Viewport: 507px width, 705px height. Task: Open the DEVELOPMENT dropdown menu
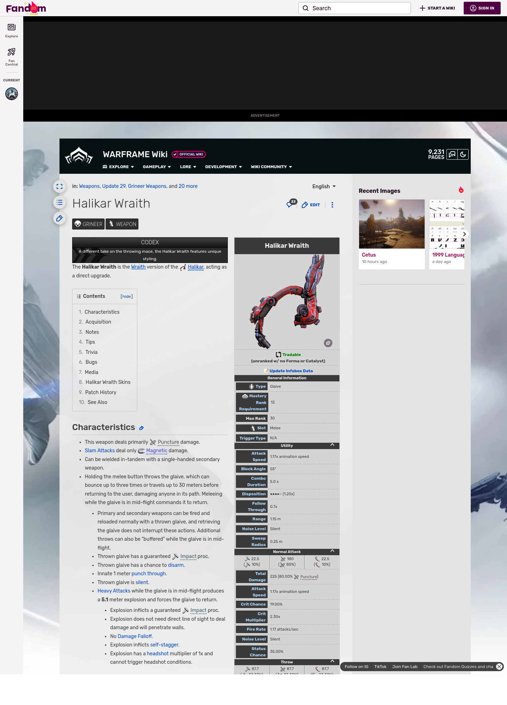(224, 167)
